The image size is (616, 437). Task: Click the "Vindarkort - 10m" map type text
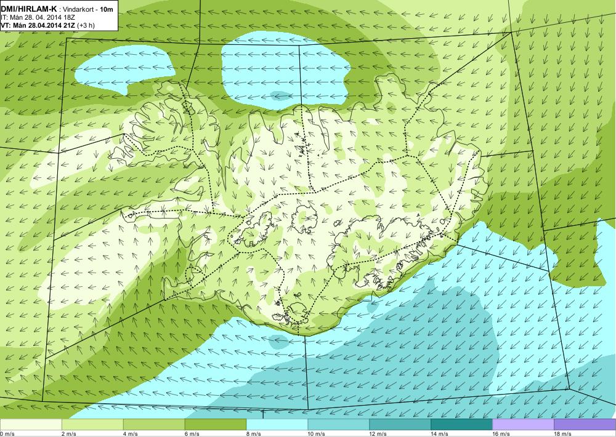tap(88, 9)
